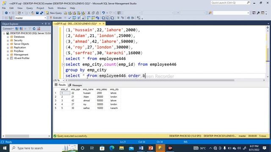Open the Connect dropdown in Object Explorer
271x152 pixels.
(x=8, y=29)
